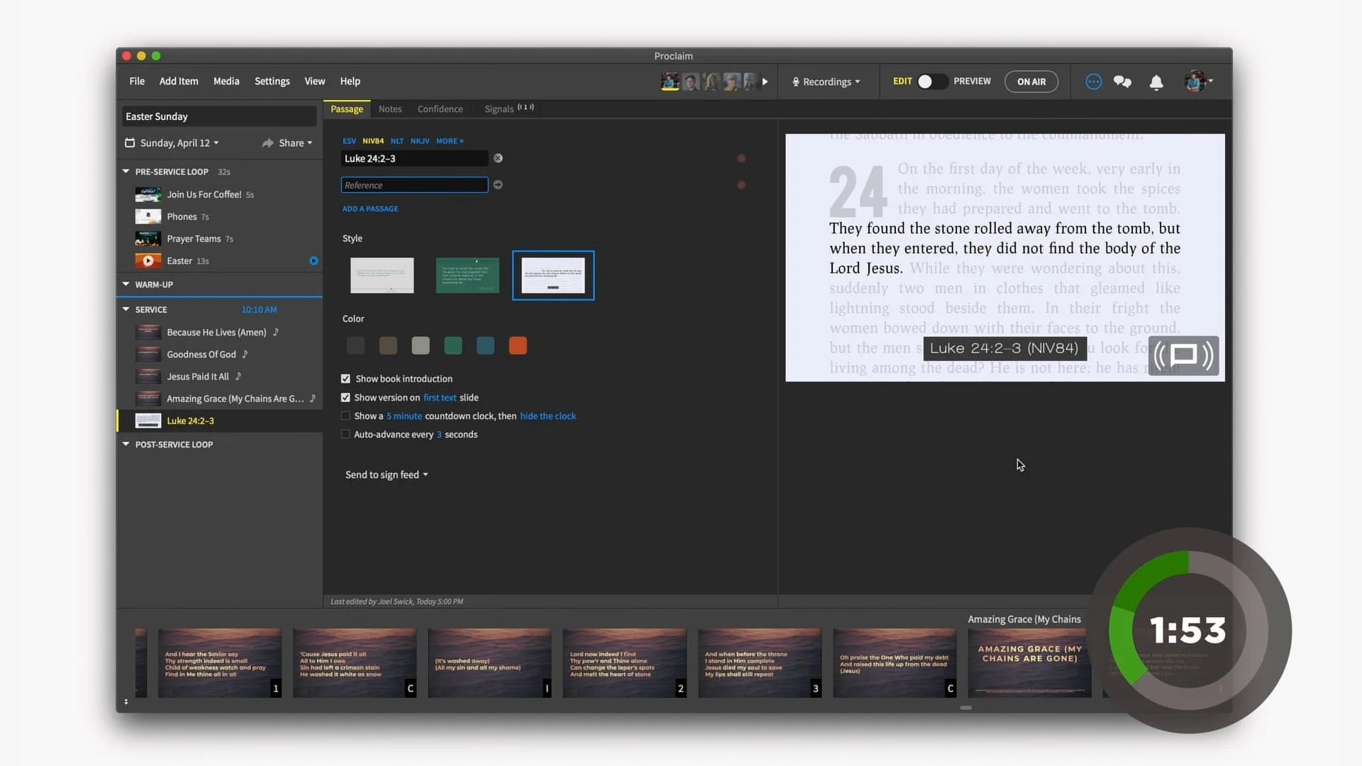Viewport: 1362px width, 766px height.
Task: Open the Add Item menu
Action: [179, 82]
